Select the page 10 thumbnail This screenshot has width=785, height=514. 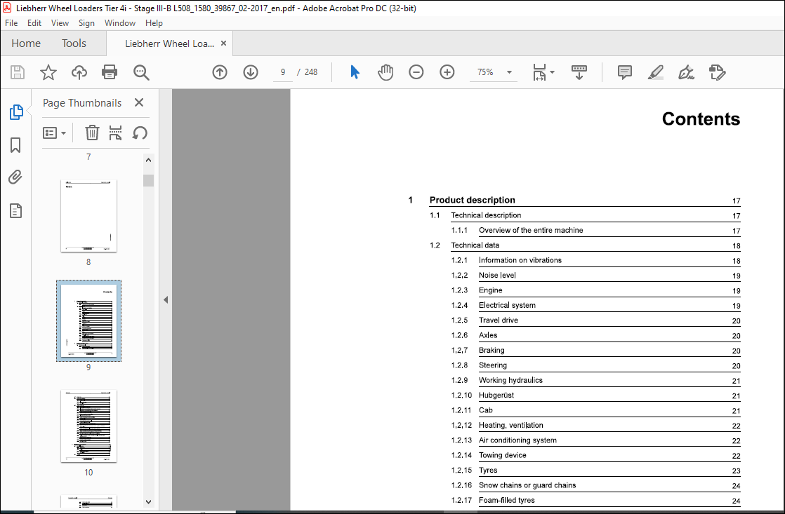(x=88, y=426)
